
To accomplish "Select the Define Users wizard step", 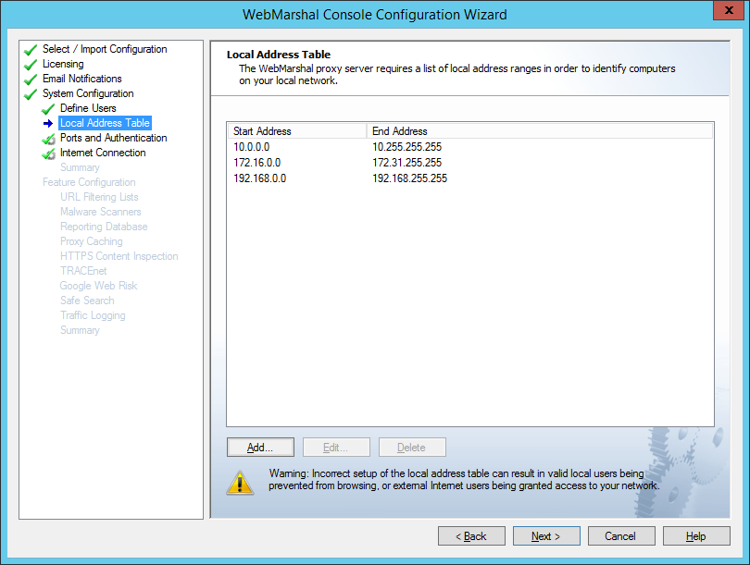I will click(x=88, y=108).
